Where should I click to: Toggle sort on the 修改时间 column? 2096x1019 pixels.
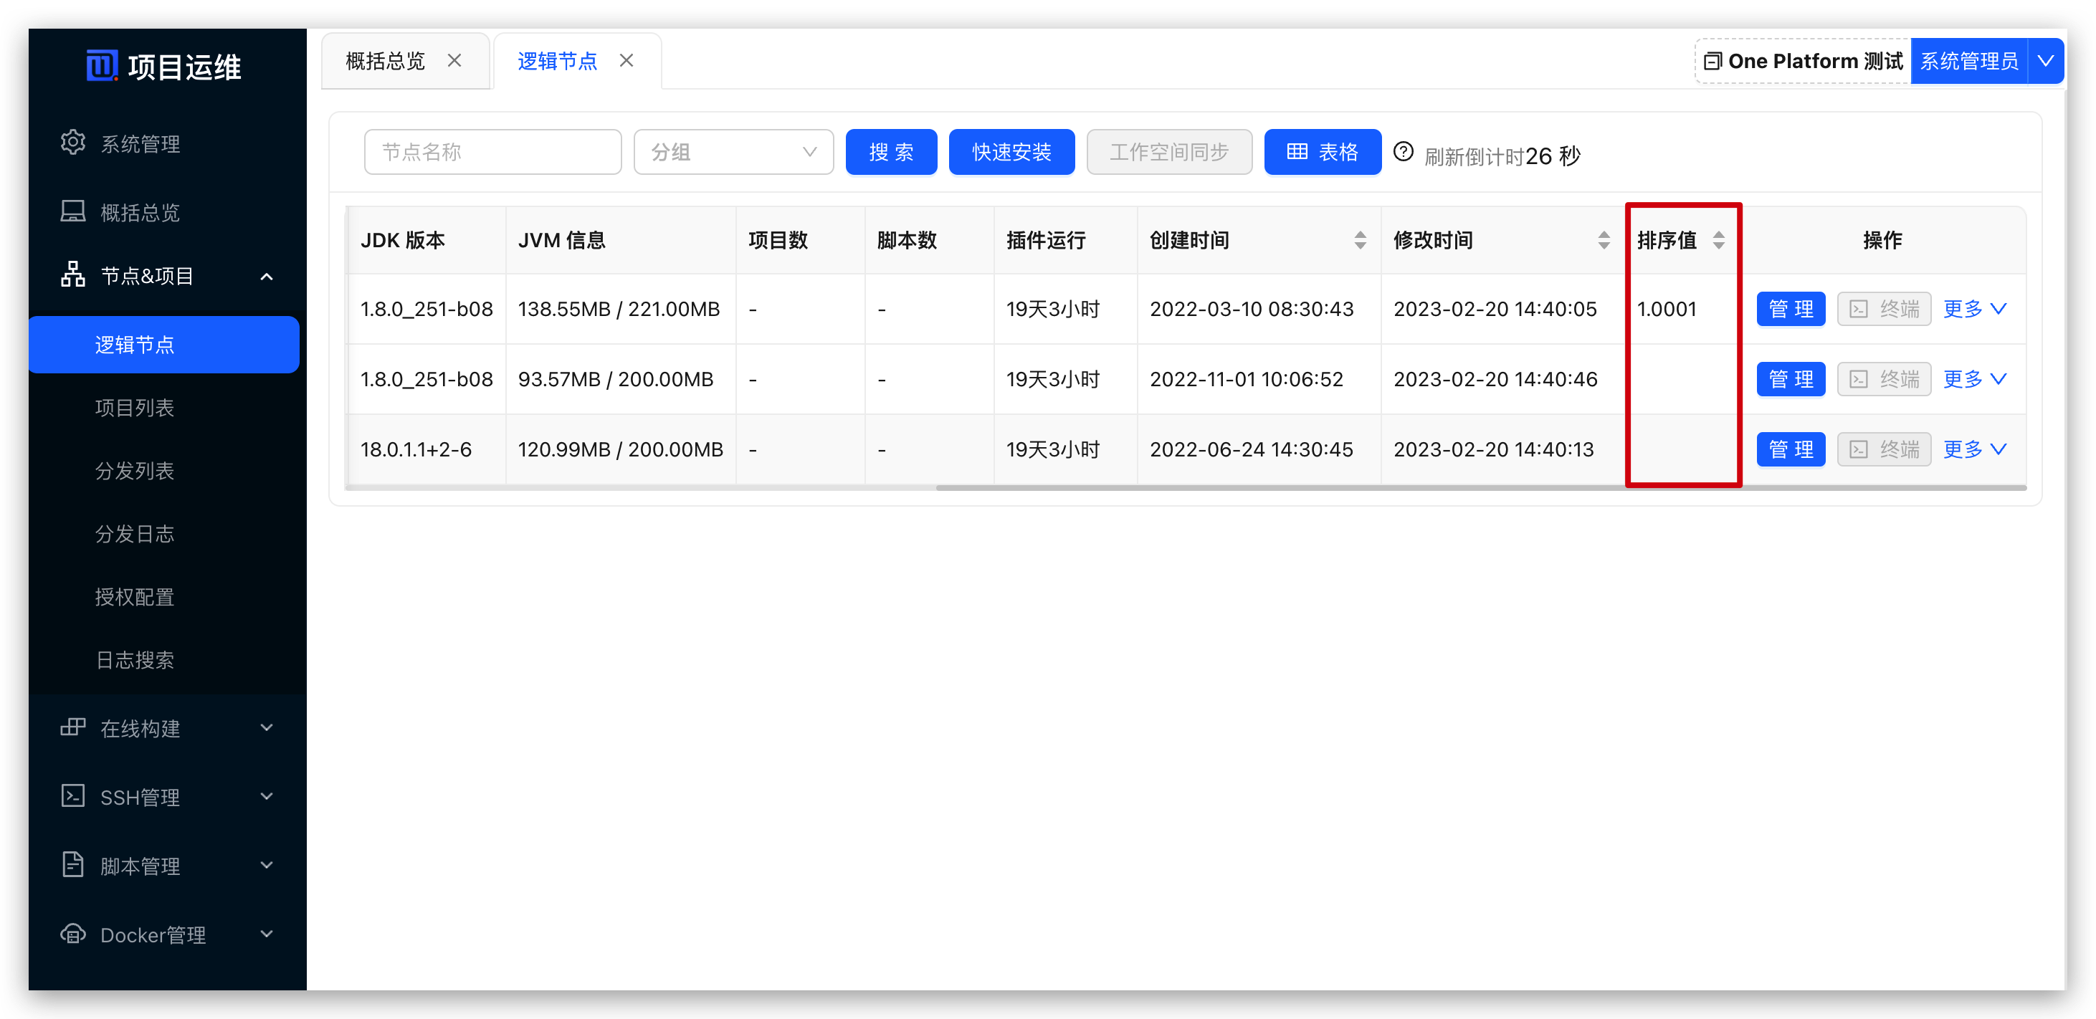(x=1603, y=241)
